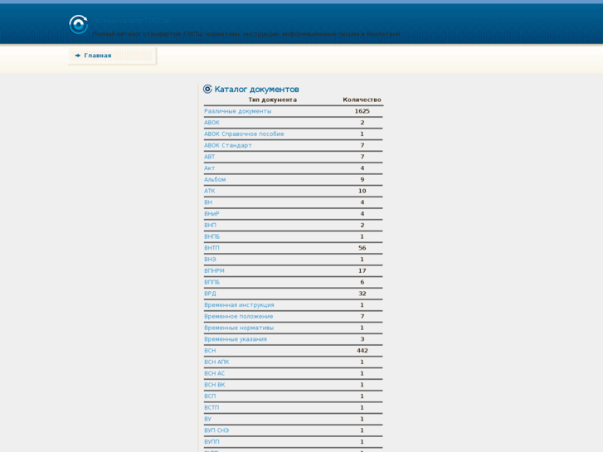Open the ВПНРМ link
The width and height of the screenshot is (603, 452).
[x=214, y=271]
